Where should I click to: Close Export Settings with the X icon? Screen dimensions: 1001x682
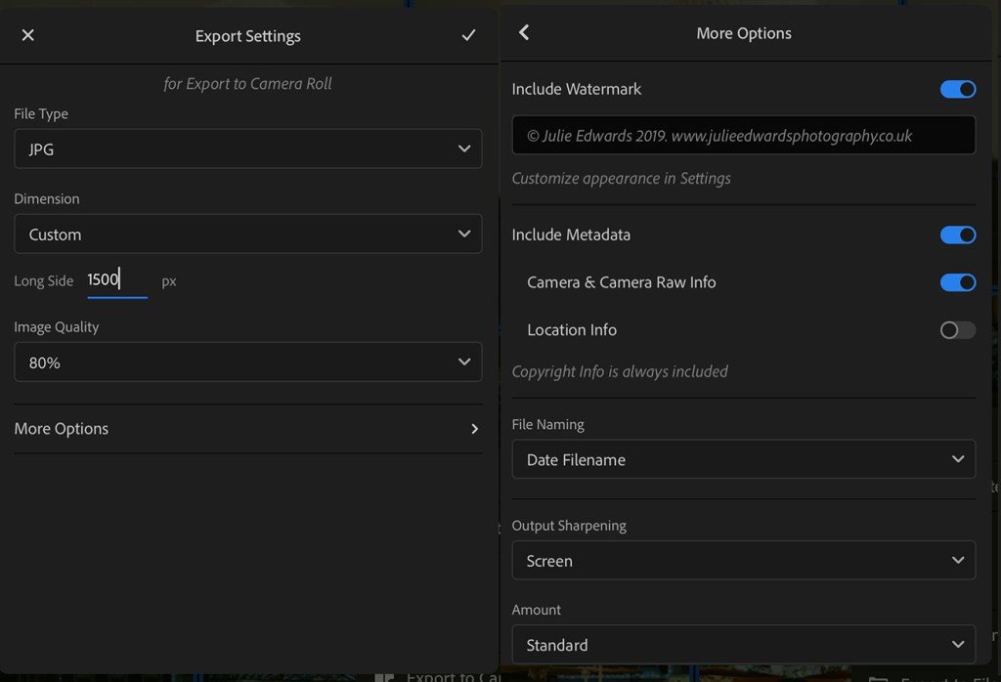click(27, 35)
